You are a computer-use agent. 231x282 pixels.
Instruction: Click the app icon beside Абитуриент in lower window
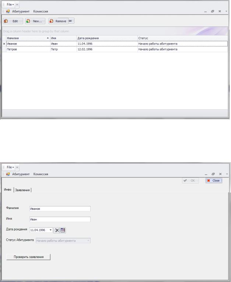8,174
